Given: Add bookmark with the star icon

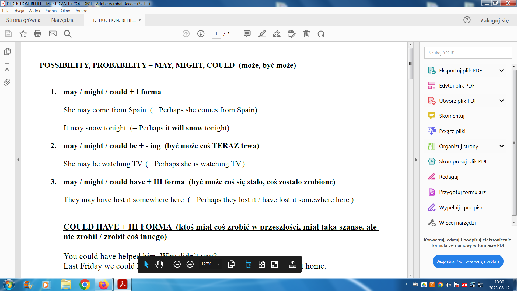Looking at the screenshot, I should pyautogui.click(x=23, y=34).
